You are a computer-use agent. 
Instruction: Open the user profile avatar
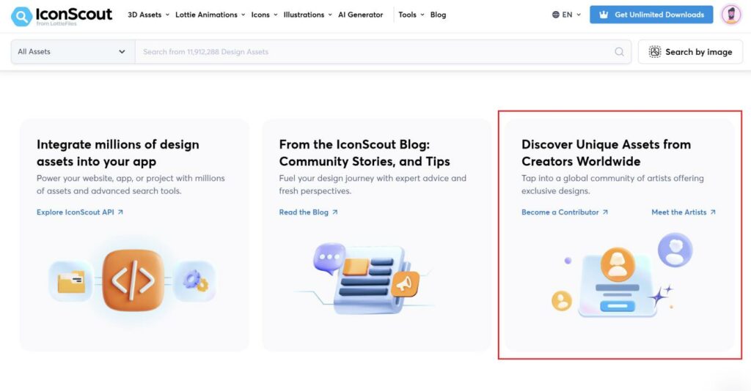click(731, 15)
